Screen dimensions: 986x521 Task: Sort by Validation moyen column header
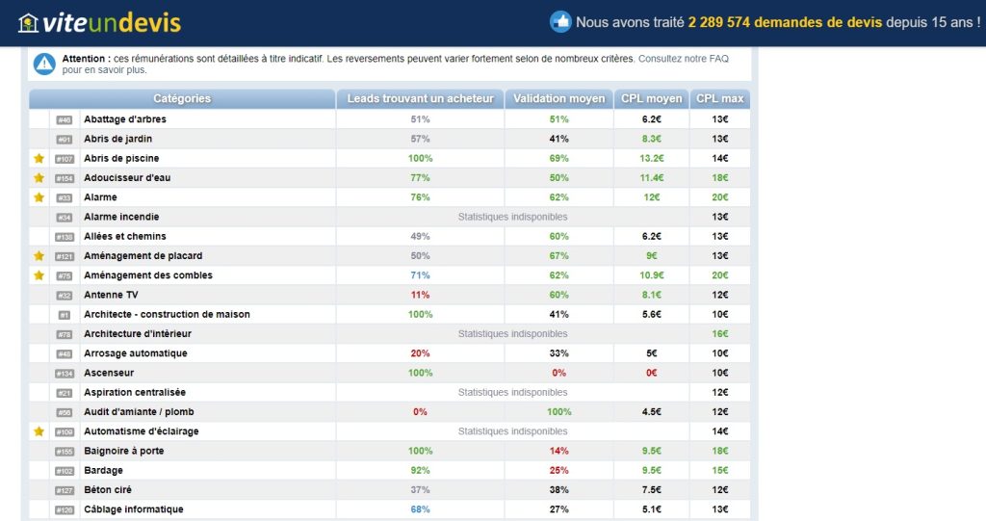[559, 99]
